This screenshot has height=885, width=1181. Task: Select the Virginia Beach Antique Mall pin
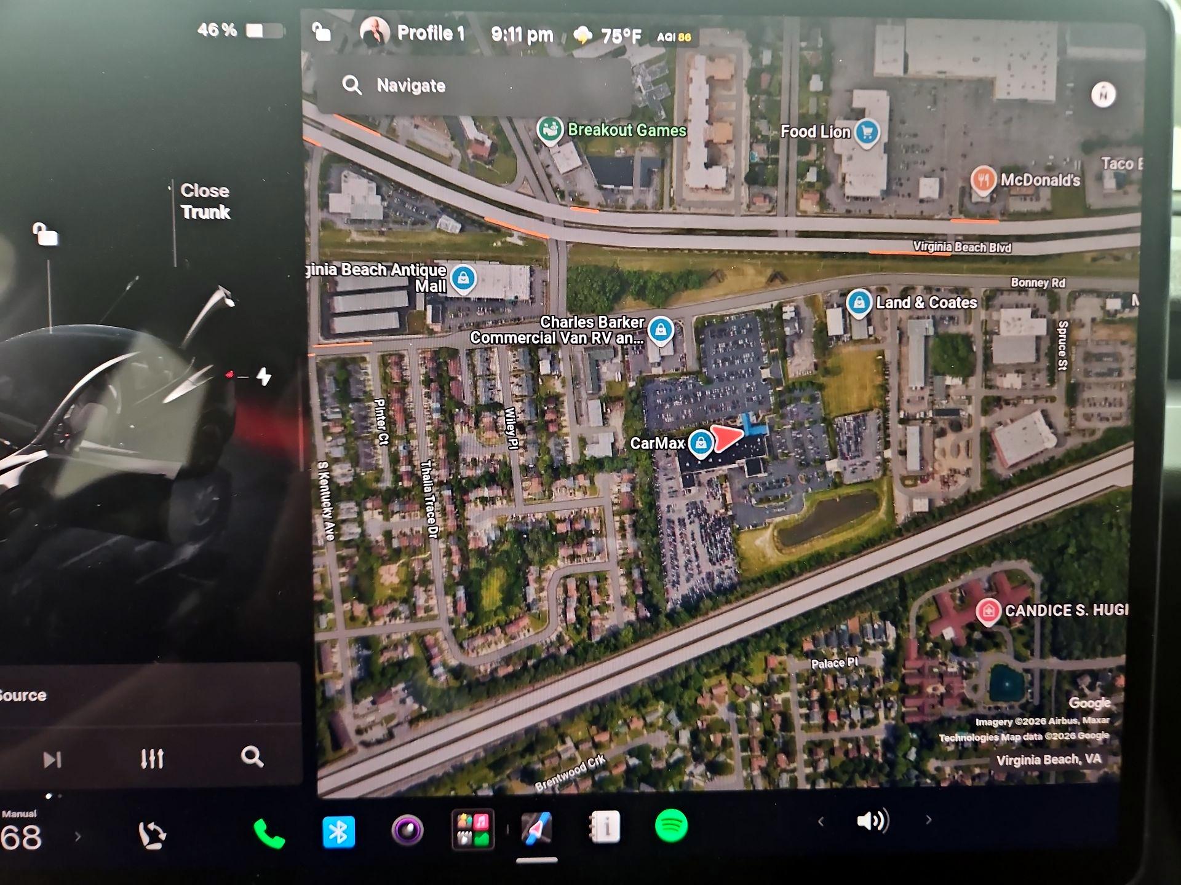tap(463, 278)
